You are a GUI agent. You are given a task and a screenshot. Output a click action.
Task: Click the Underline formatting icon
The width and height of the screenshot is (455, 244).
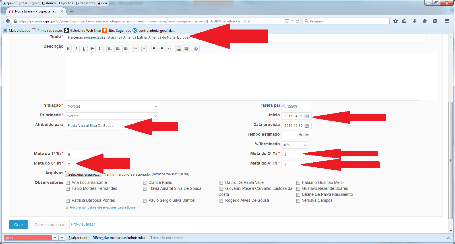coord(84,49)
